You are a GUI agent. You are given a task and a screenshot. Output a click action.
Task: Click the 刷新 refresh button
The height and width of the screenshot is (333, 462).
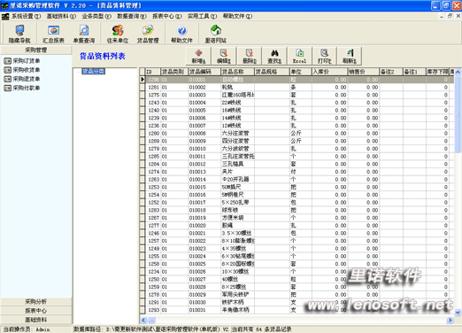point(350,56)
